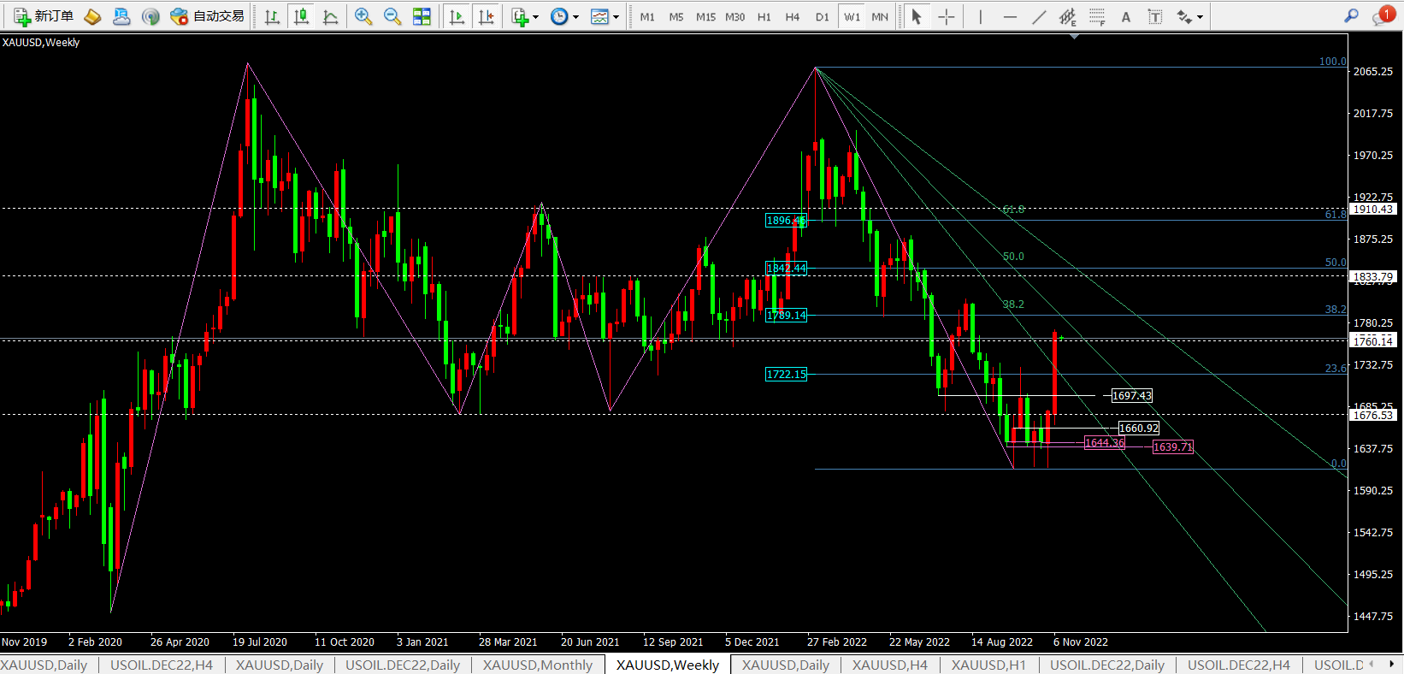Zoom out of the chart
The width and height of the screenshot is (1404, 674).
[392, 16]
